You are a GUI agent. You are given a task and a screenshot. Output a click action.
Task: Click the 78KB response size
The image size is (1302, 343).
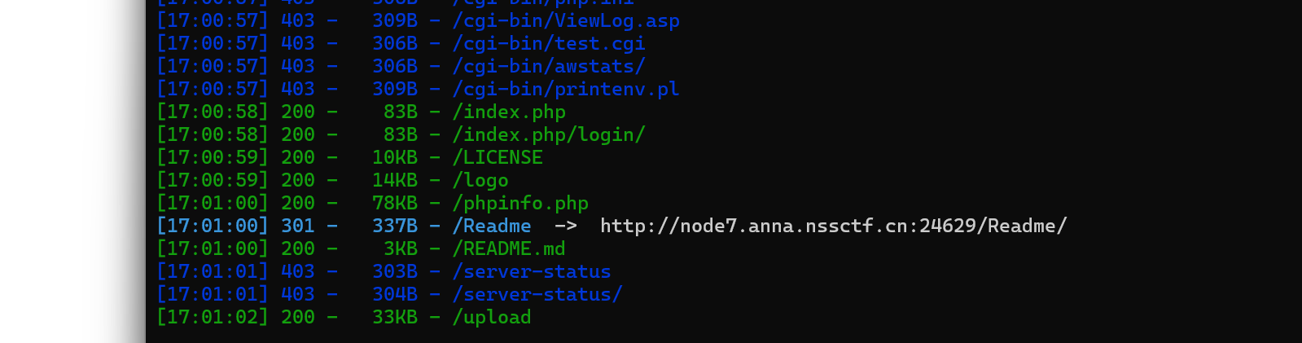pos(395,204)
